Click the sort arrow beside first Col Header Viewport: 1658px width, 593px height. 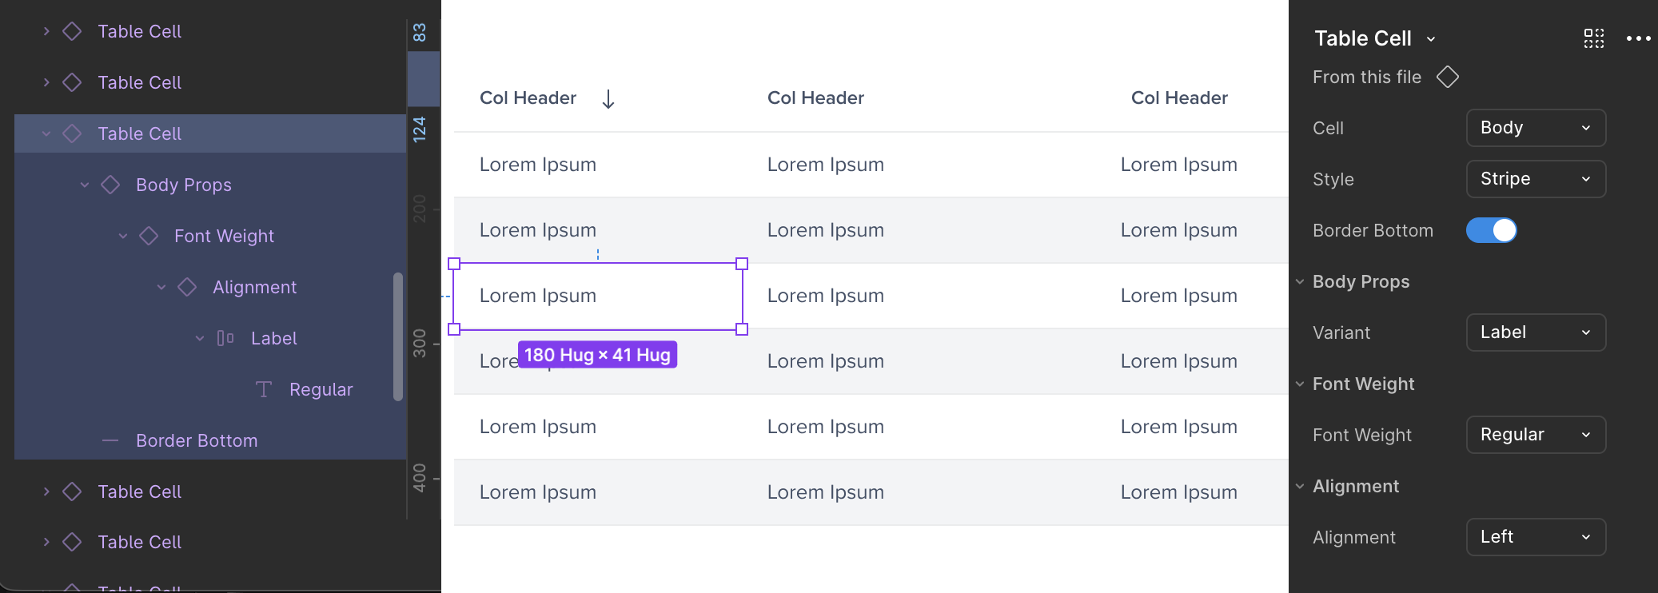click(x=608, y=99)
